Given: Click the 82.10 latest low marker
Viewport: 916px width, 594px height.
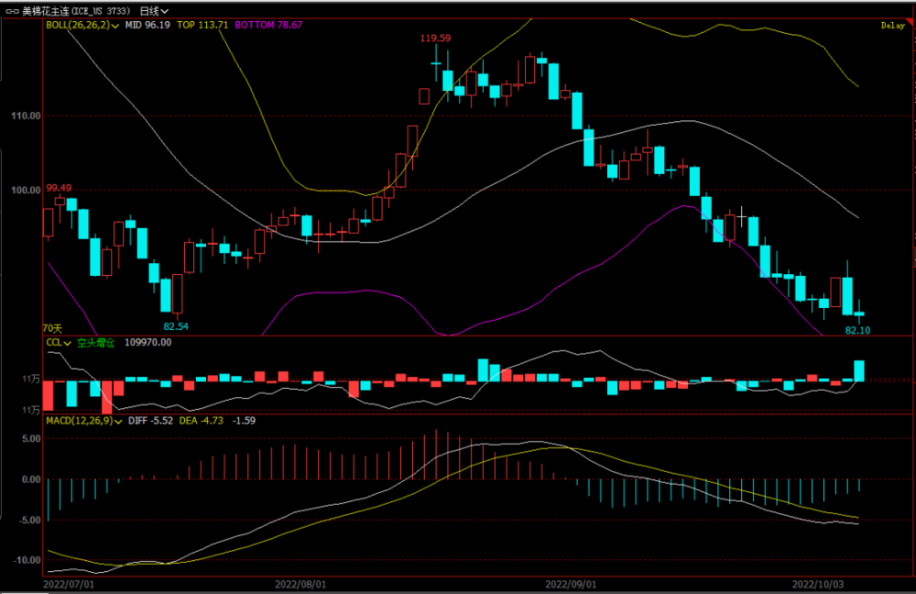Looking at the screenshot, I should click(857, 330).
